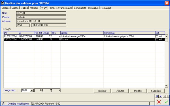The height and width of the screenshot is (106, 170).
Task: Cancel with the red X button
Action: [x=159, y=102]
